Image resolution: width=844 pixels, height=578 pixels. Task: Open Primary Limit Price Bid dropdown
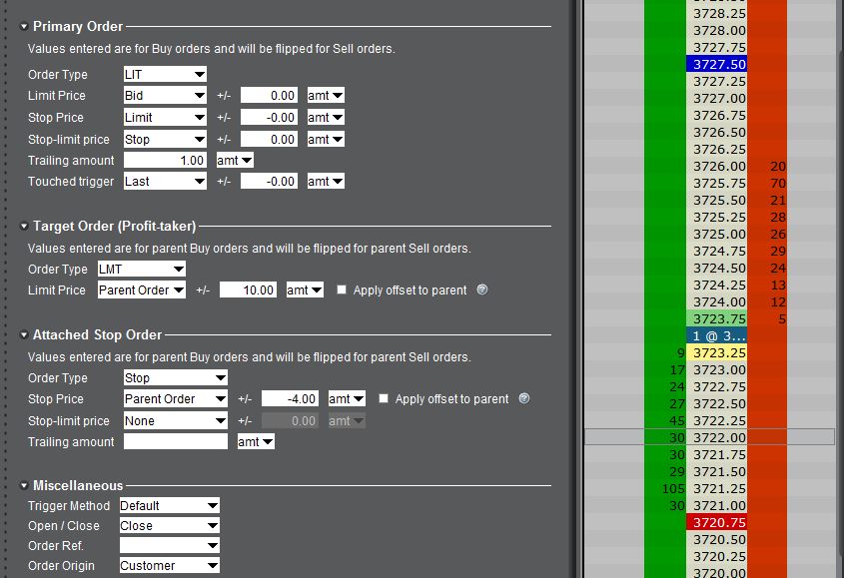(165, 95)
